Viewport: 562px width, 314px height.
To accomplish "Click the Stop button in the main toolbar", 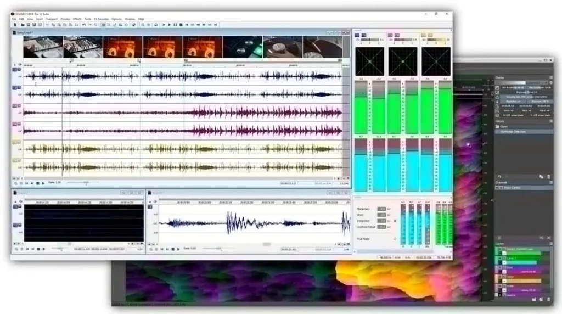I will 181,25.
